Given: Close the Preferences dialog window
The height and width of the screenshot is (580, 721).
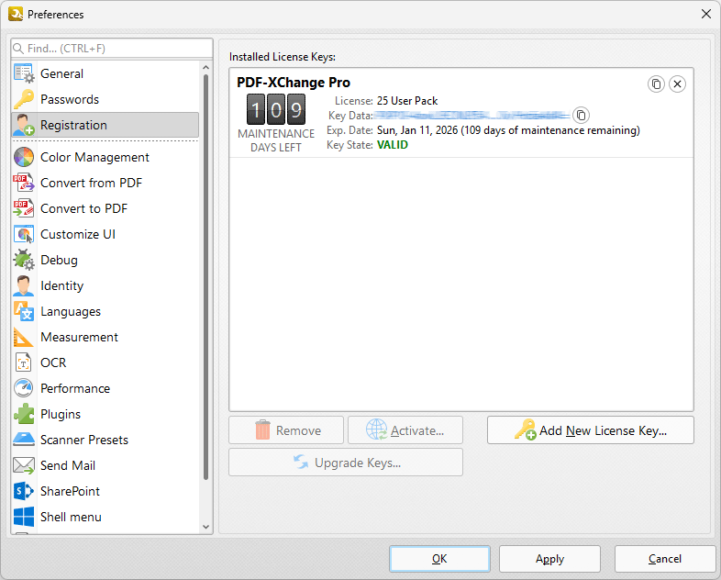Looking at the screenshot, I should [706, 14].
